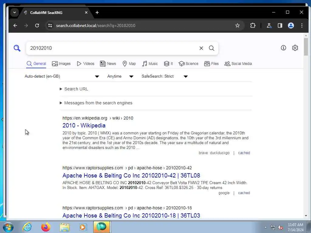Launch Internet Explorer from taskbar
This screenshot has height=233, width=311.
click(x=27, y=227)
